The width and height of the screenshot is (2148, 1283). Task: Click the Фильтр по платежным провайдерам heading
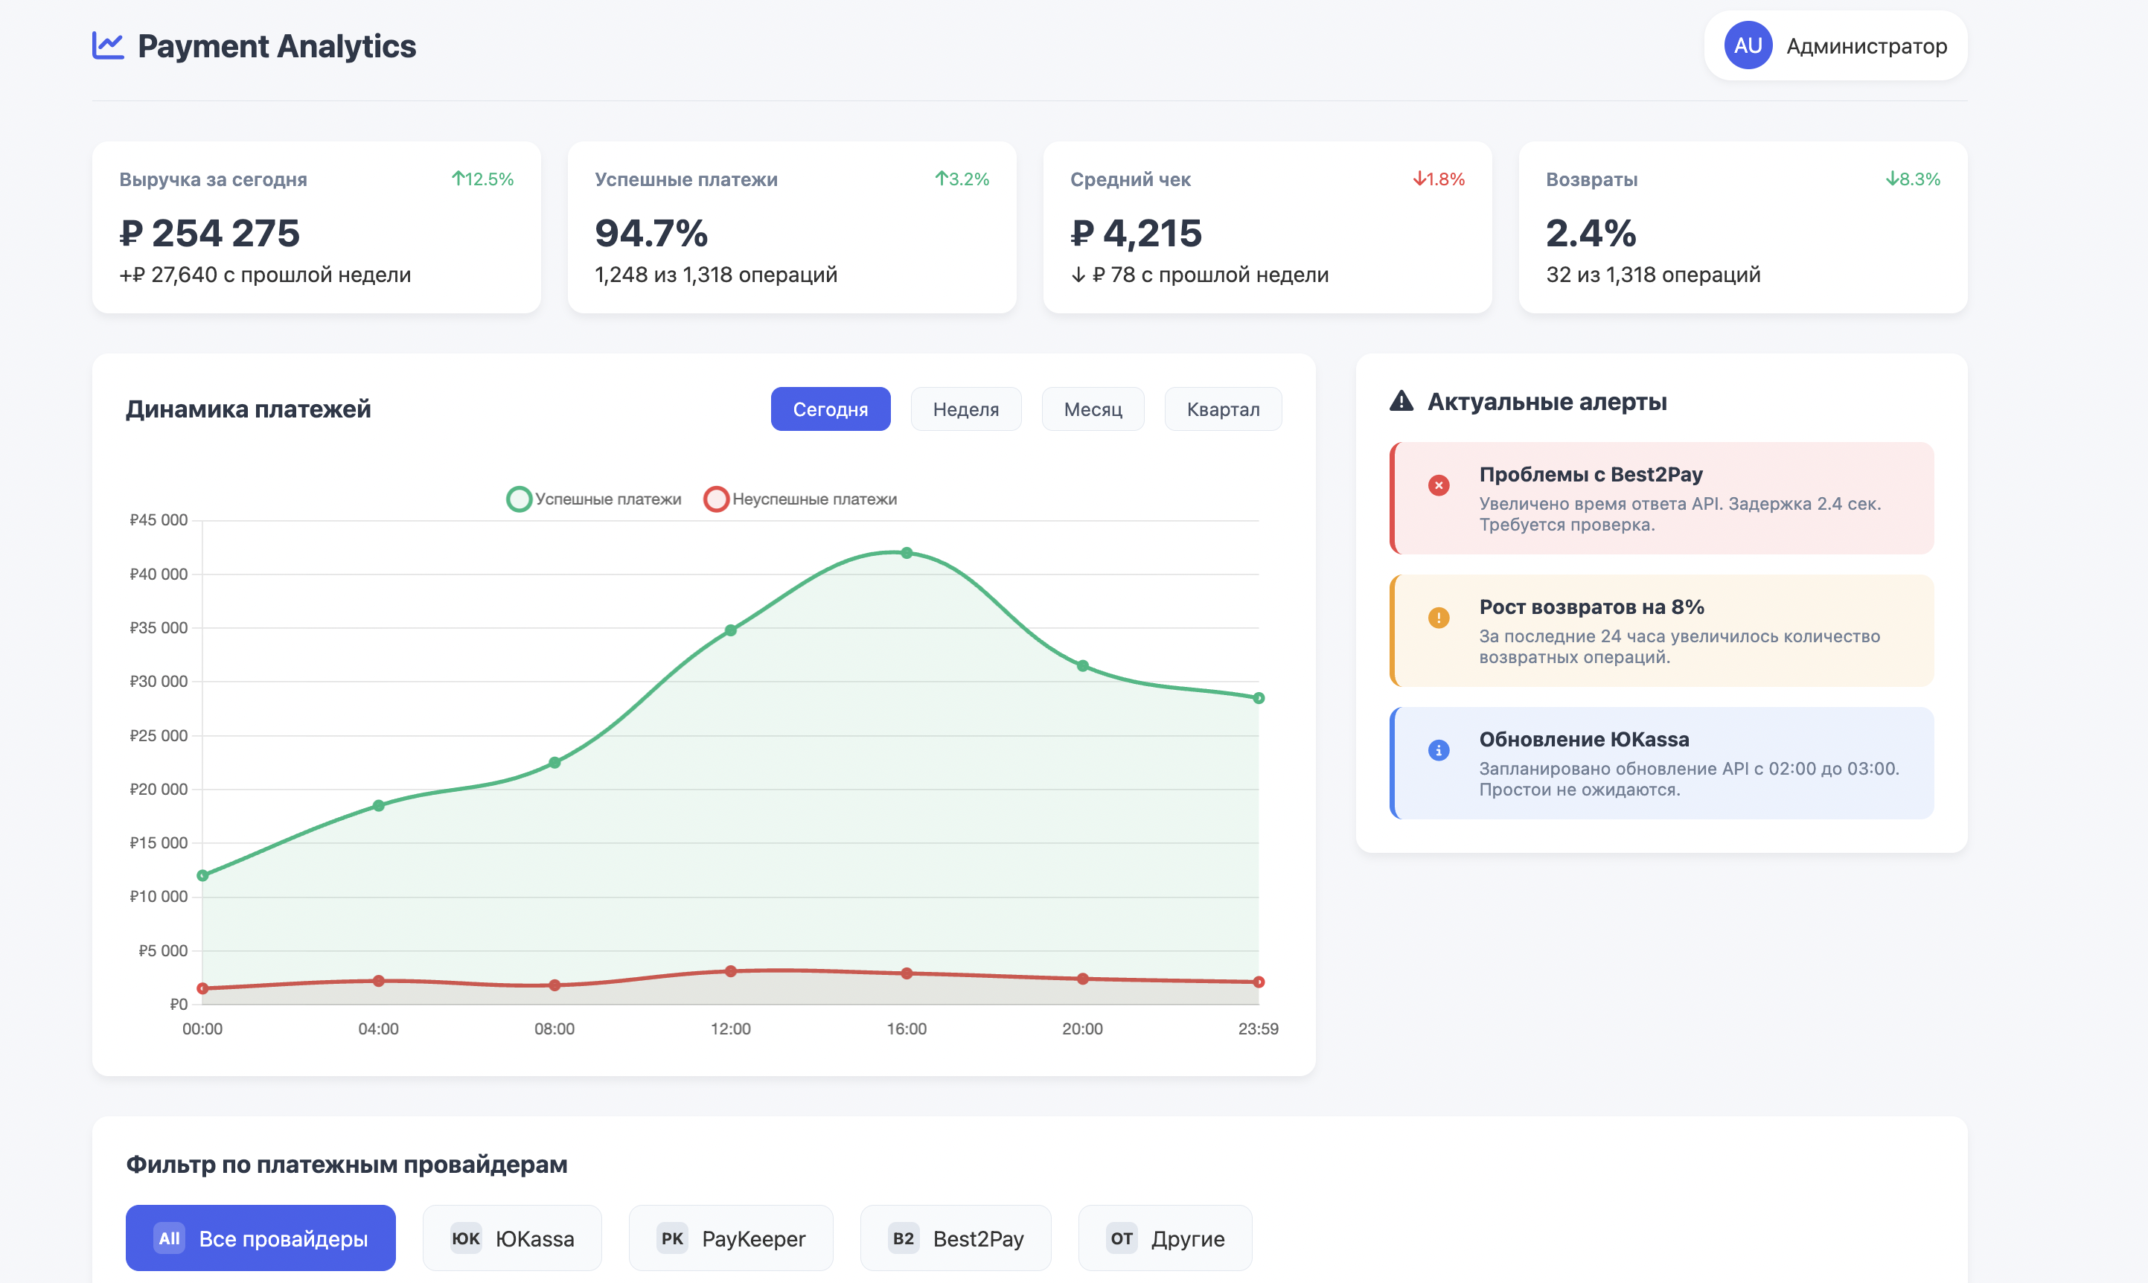(347, 1165)
